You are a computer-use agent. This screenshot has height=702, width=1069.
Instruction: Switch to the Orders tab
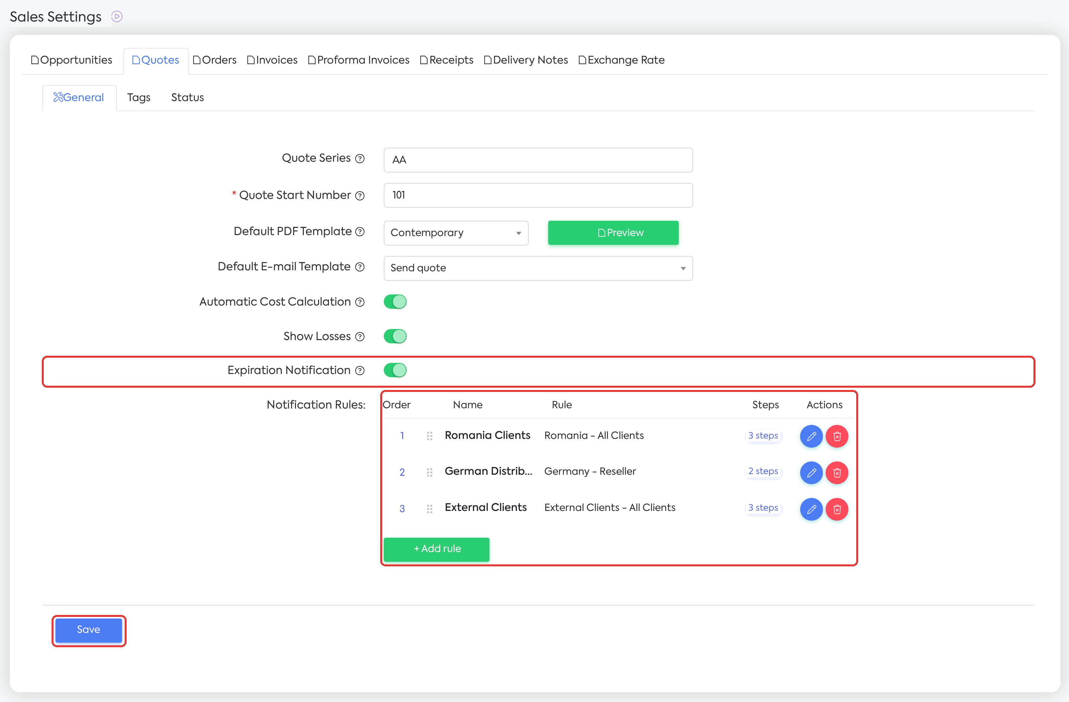(215, 60)
